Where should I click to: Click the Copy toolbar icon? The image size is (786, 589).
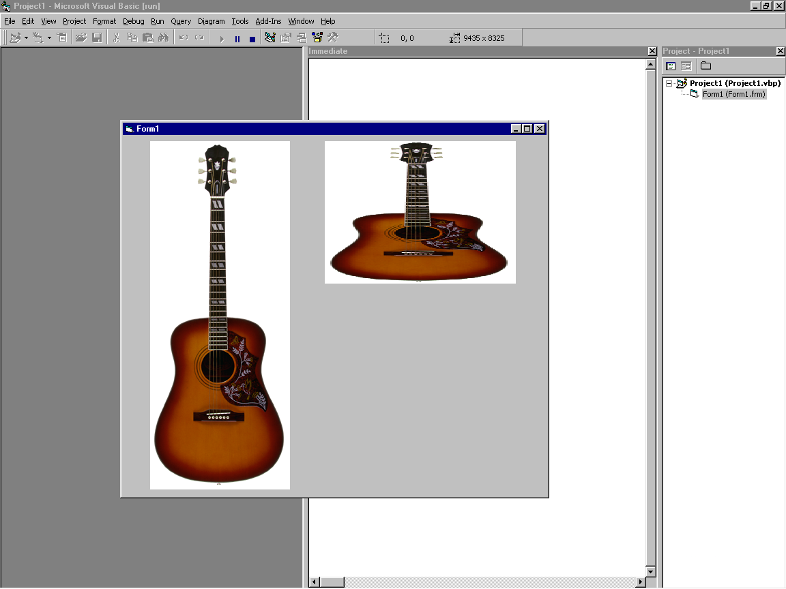tap(132, 37)
